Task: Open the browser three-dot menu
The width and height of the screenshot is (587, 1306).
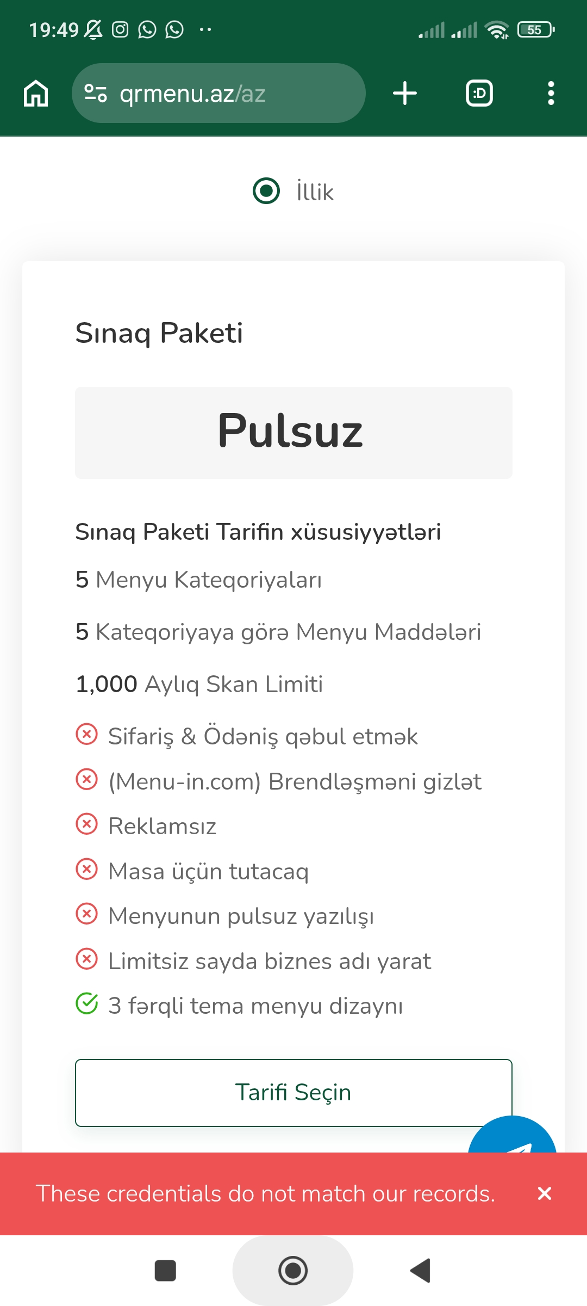Action: [551, 93]
